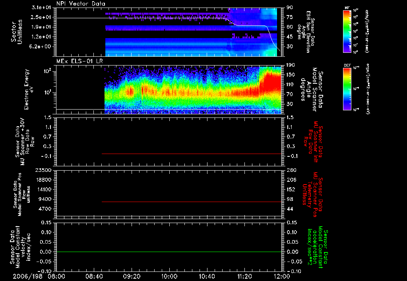Click the "206" telemetry tick label
Screen dimensions: 407x281
click(x=291, y=180)
